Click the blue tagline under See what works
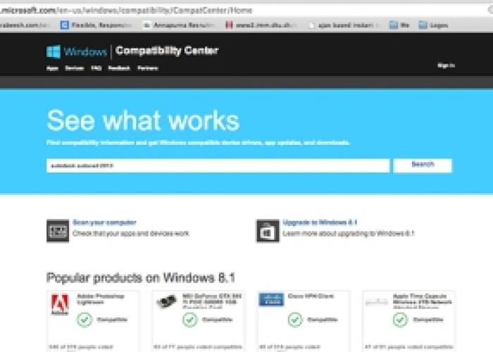Viewport: 493px width, 352px height. pos(198,143)
